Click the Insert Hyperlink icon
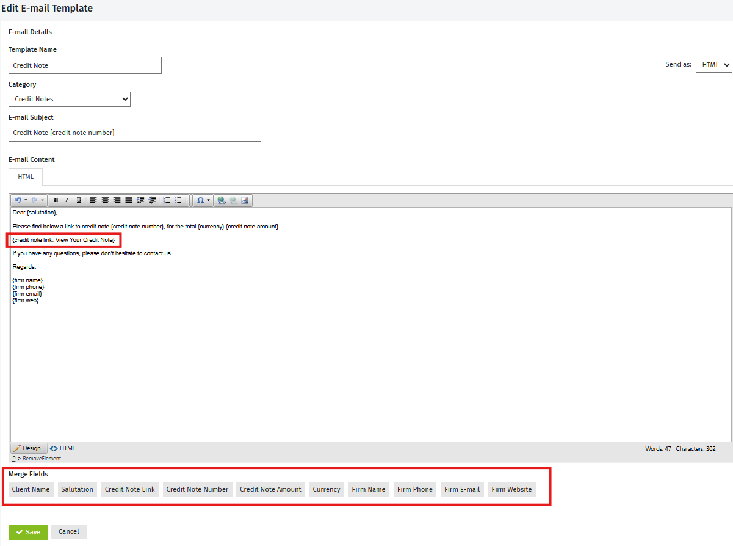Screen dimensions: 733x546 pos(222,200)
